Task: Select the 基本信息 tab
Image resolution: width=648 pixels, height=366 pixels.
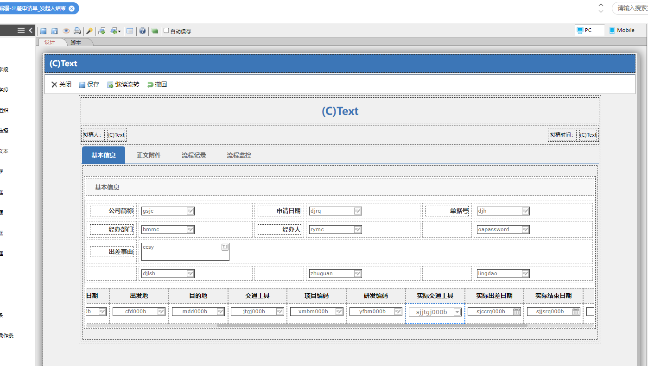Action: point(103,155)
